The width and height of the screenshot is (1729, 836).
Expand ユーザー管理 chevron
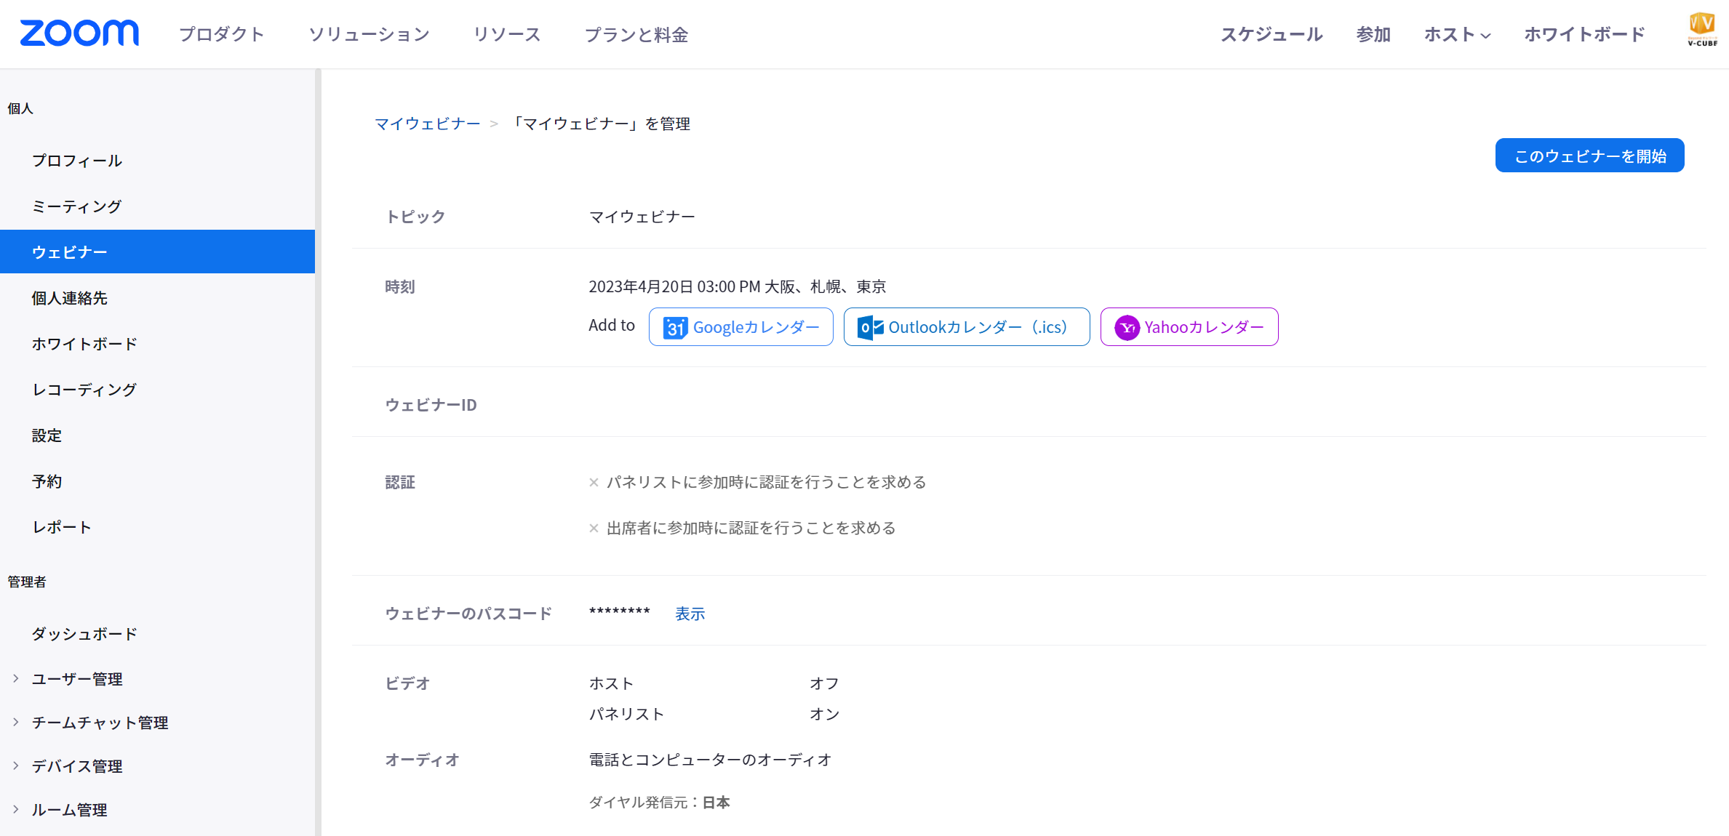[x=15, y=678]
